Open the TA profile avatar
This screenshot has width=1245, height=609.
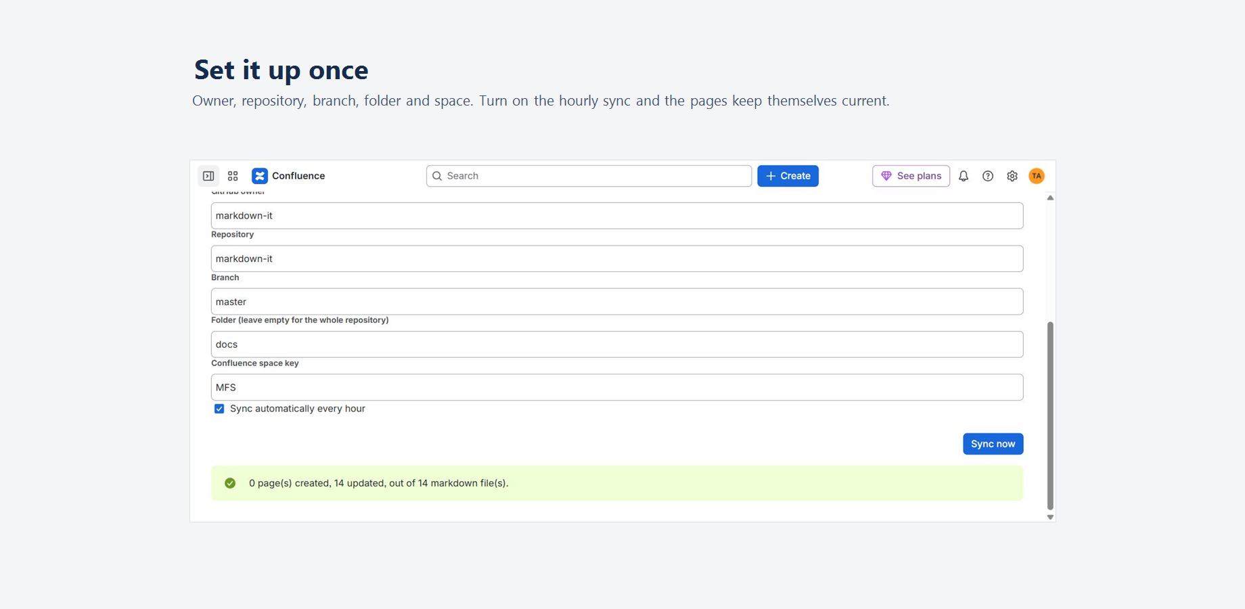point(1037,176)
